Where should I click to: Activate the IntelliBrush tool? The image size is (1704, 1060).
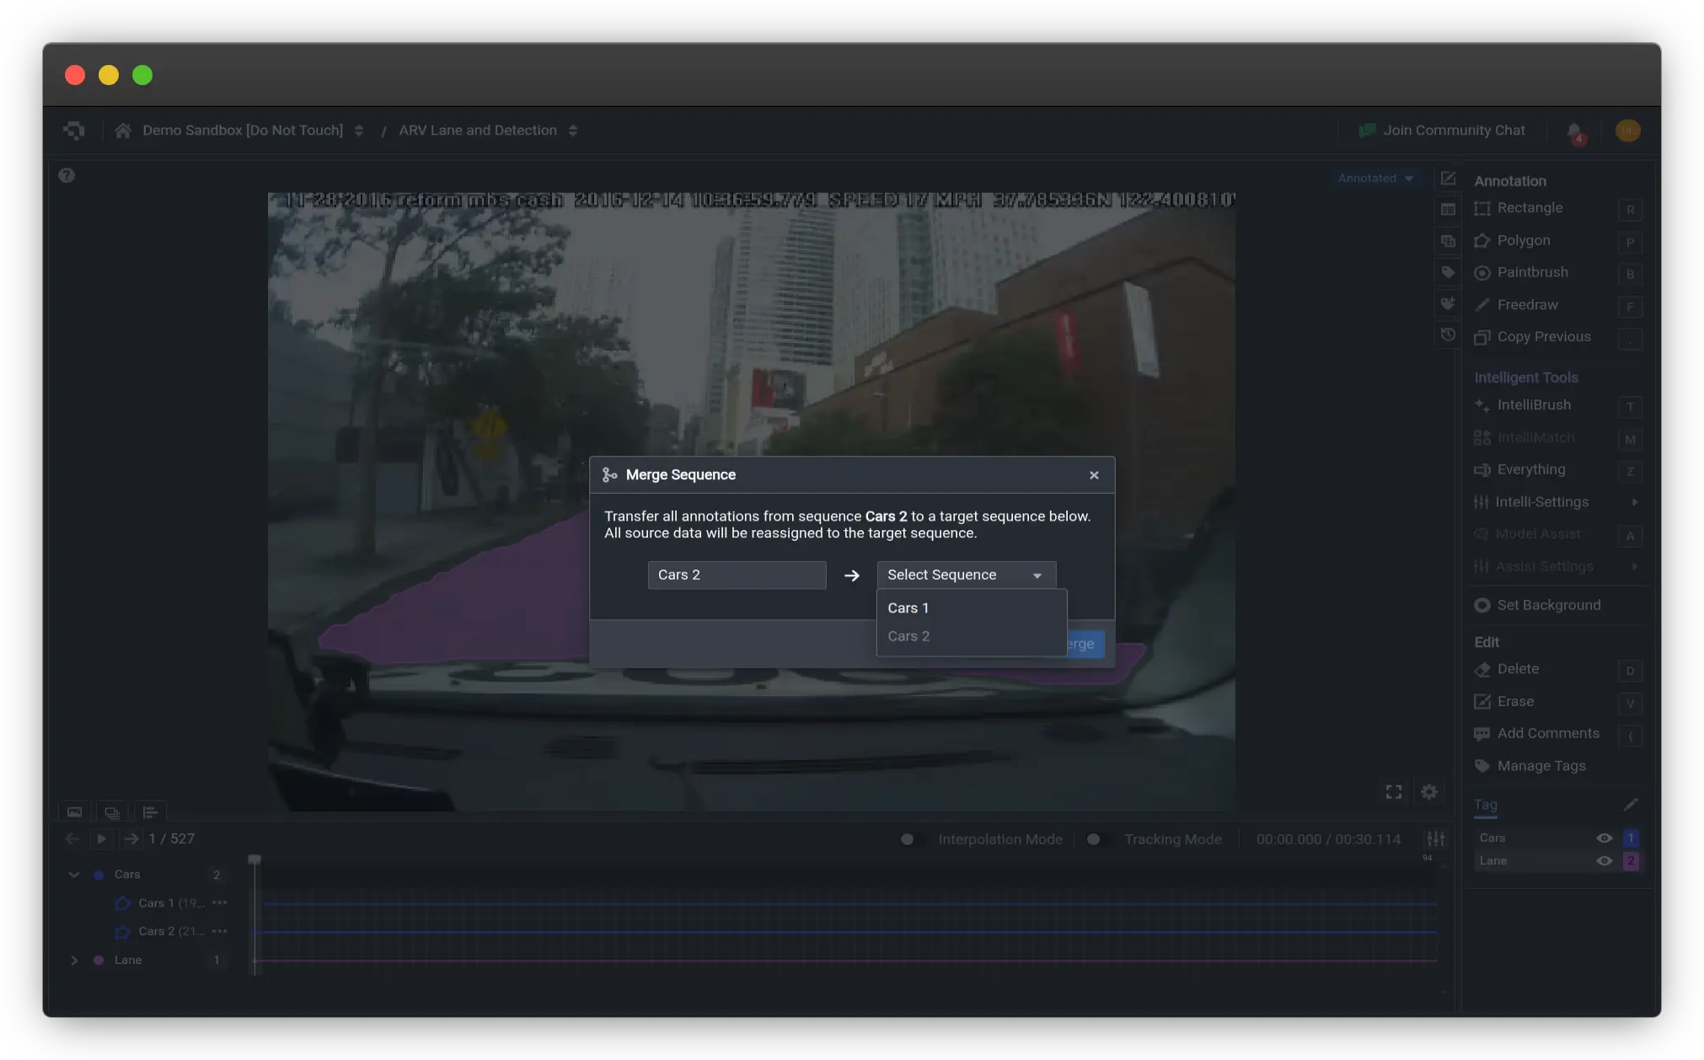[1533, 405]
